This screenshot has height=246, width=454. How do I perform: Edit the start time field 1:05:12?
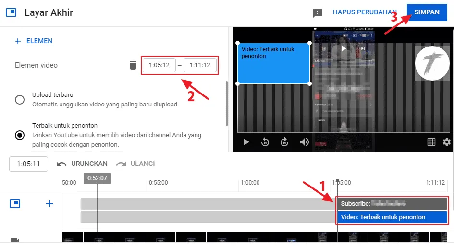point(159,65)
